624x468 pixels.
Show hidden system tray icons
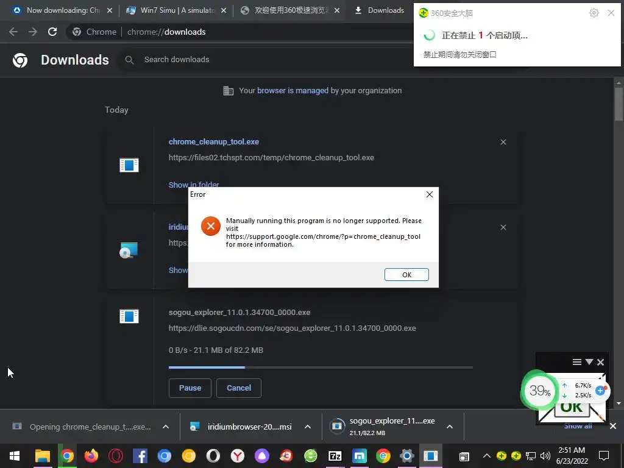tap(487, 456)
